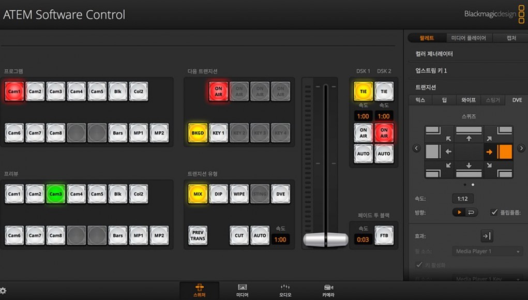Click the transition 속도 1:00 rate field
The image size is (528, 300).
tap(280, 239)
